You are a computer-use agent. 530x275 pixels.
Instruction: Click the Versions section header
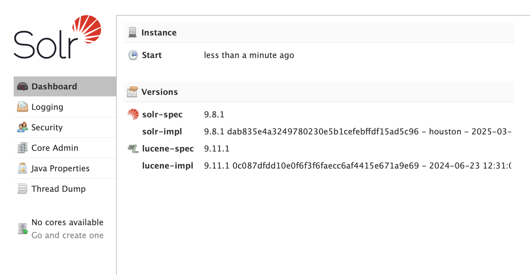(x=319, y=92)
